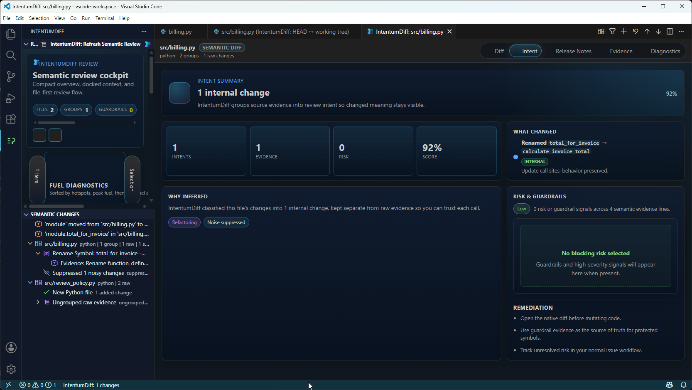692x390 pixels.
Task: Collapse the SEMANTIC CHANGES section
Action: pos(26,215)
